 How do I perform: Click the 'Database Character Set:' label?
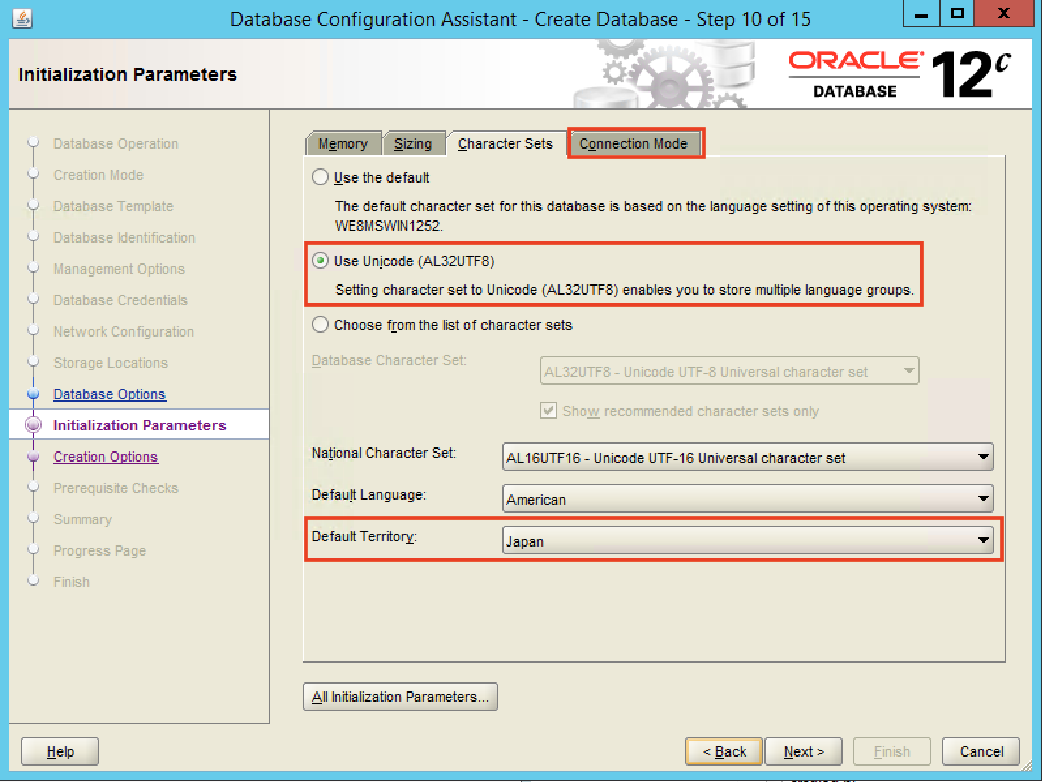tap(389, 361)
